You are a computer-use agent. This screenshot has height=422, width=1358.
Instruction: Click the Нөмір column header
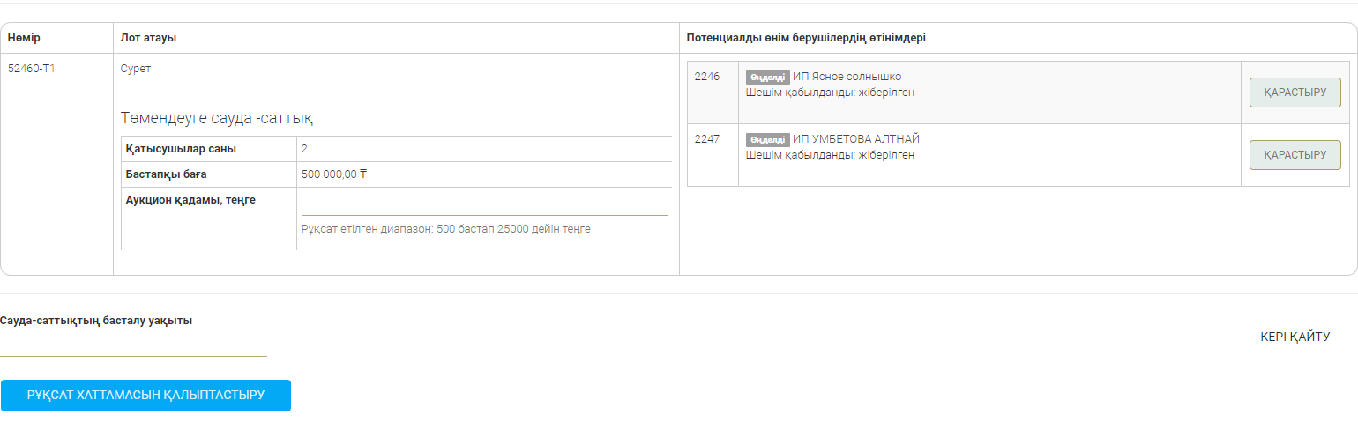[25, 38]
